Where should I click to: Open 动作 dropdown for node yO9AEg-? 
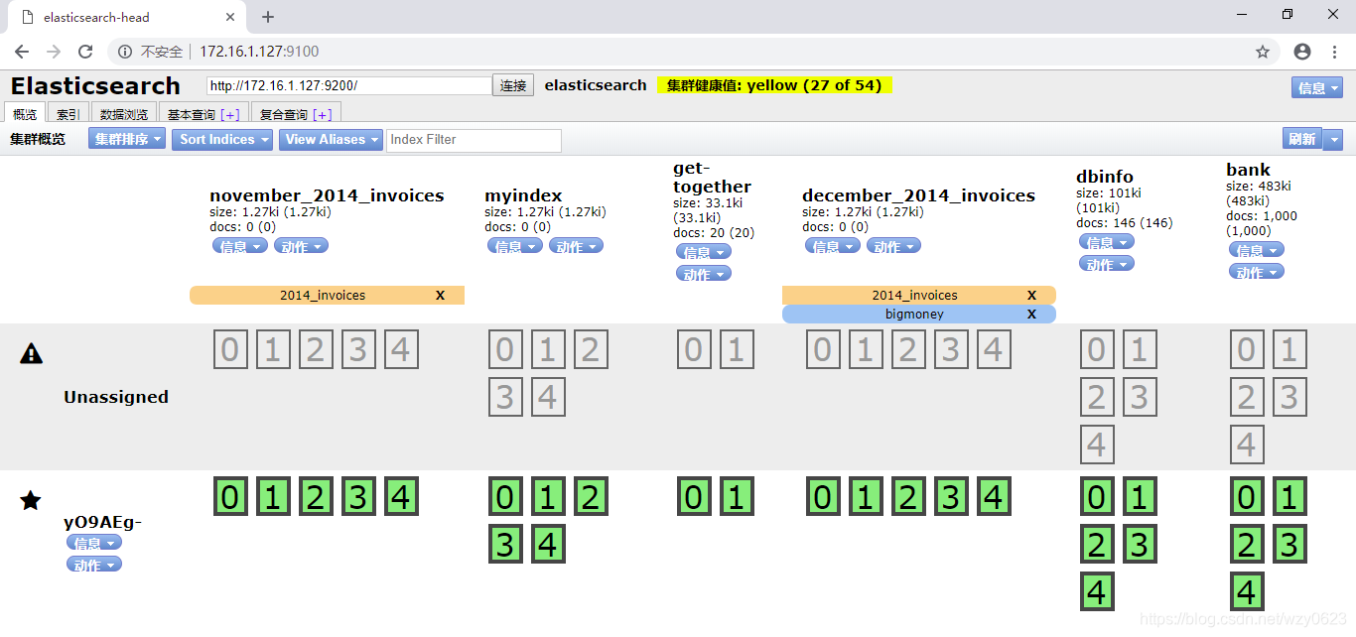[94, 565]
